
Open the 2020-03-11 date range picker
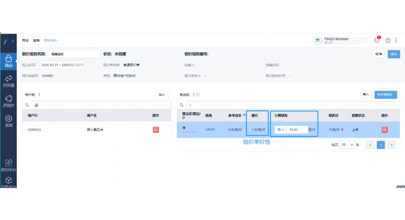[61, 65]
